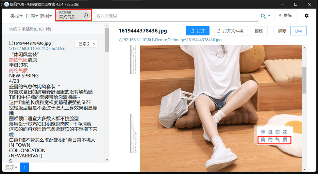Viewport: 318px width, 174px height.
Task: Click 打开文件夹 to open containing folder
Action: click(230, 31)
